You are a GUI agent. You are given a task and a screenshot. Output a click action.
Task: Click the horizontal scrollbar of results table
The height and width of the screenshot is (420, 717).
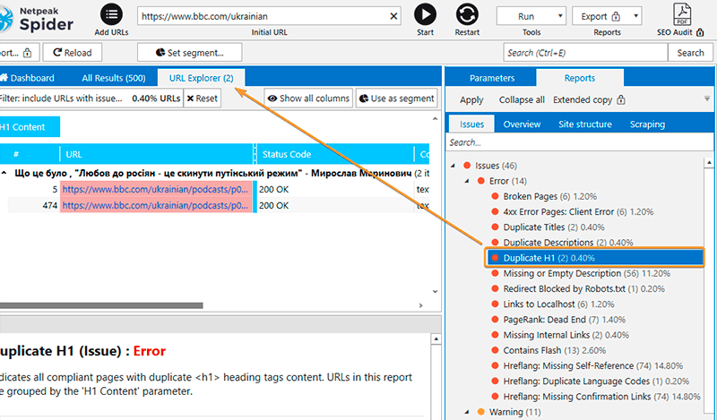pos(101,305)
